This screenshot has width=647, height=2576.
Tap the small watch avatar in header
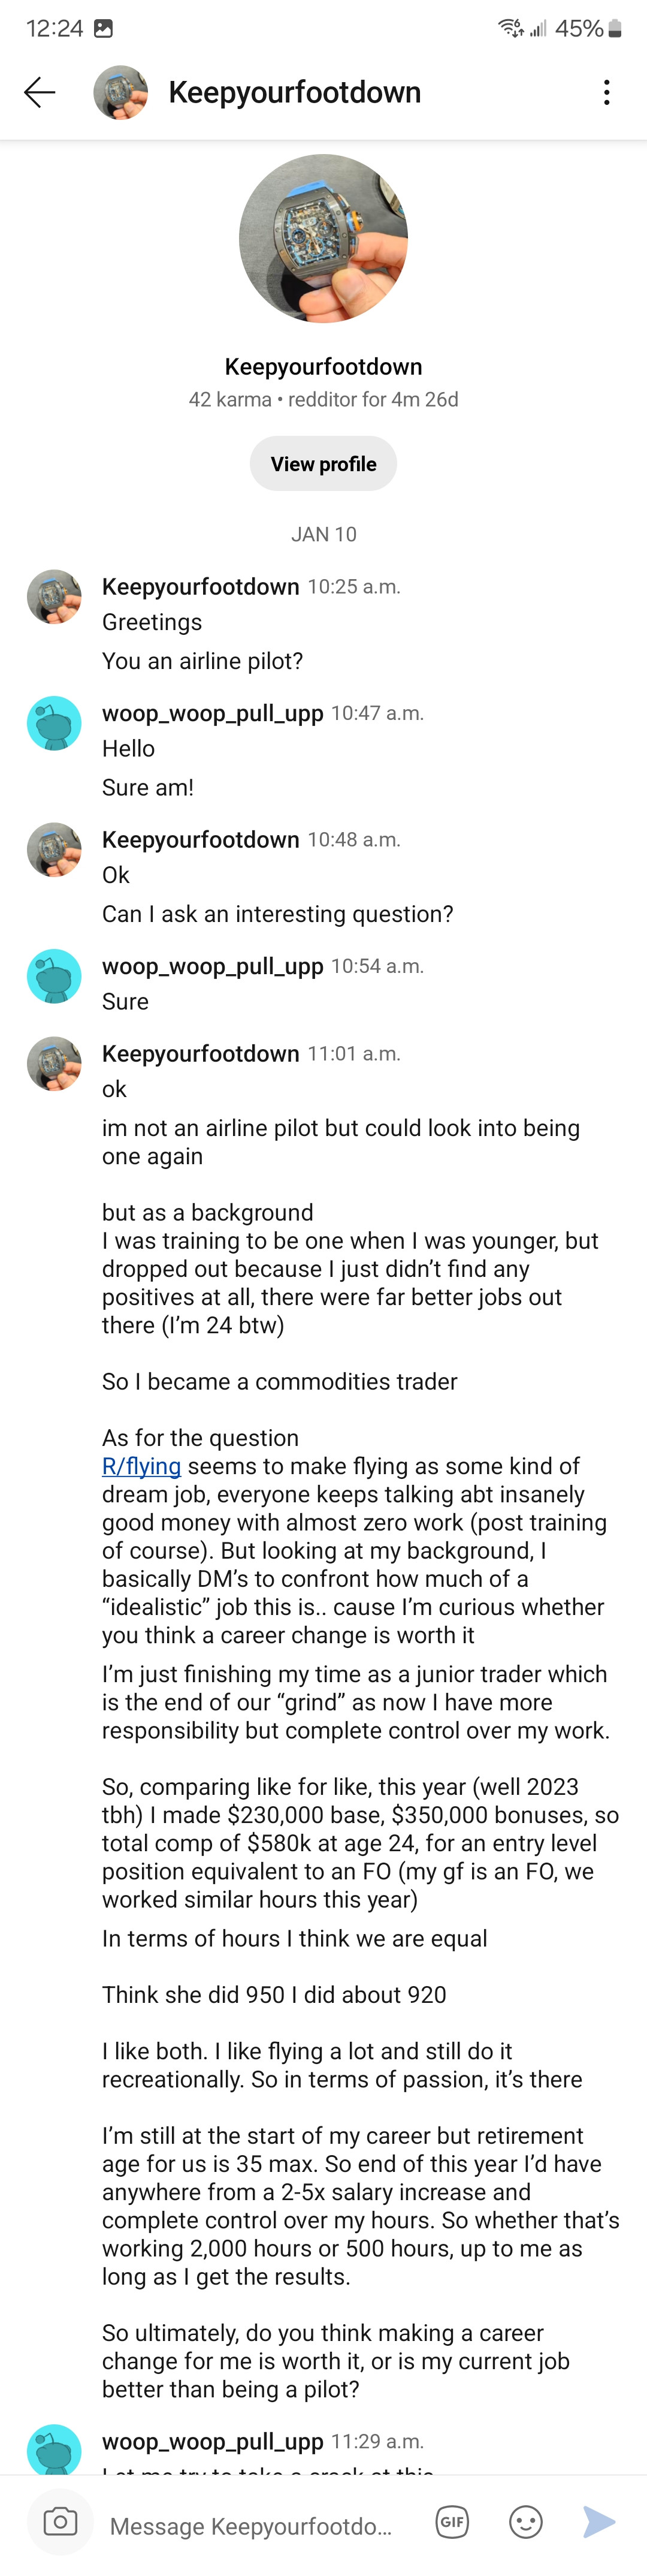tap(120, 92)
